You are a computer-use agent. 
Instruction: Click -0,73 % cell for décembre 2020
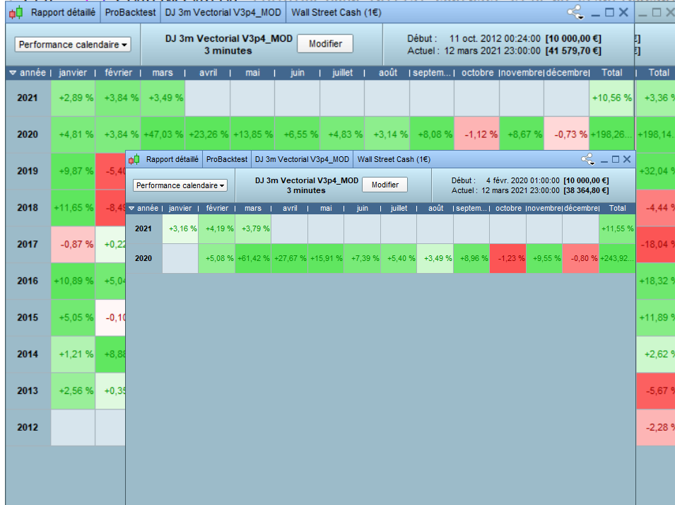tap(567, 134)
